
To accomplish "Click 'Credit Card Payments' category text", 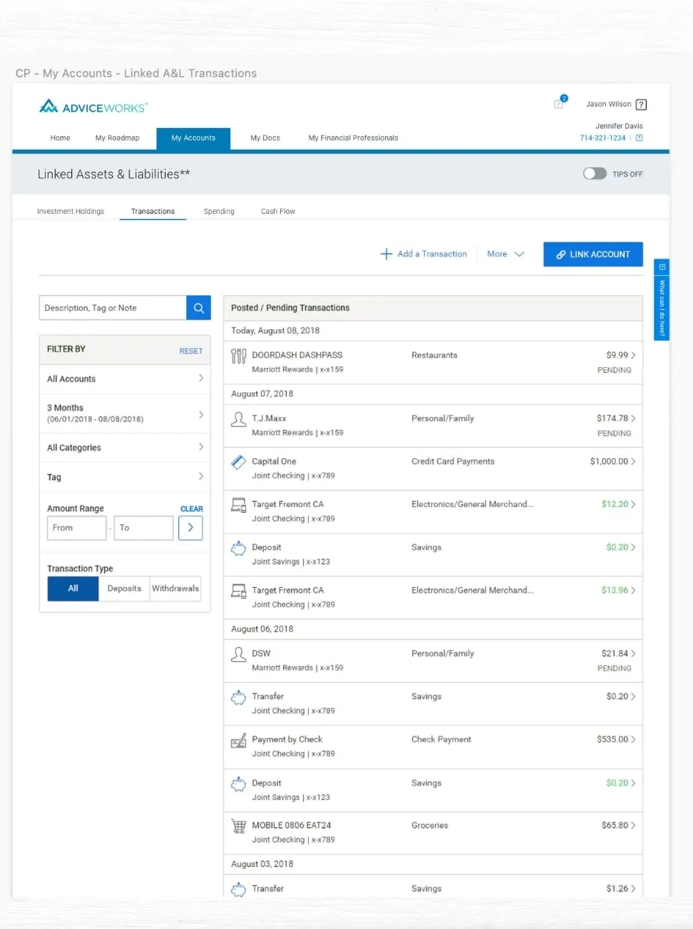I will (453, 462).
